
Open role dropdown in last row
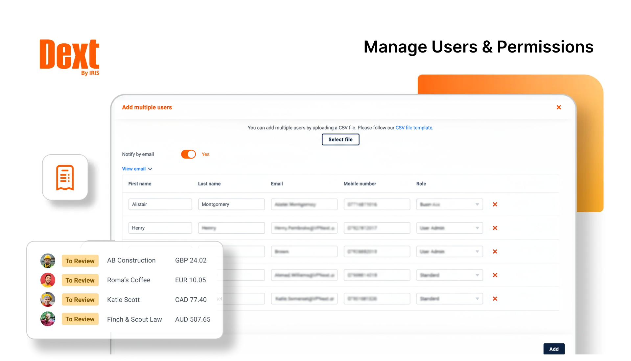449,299
